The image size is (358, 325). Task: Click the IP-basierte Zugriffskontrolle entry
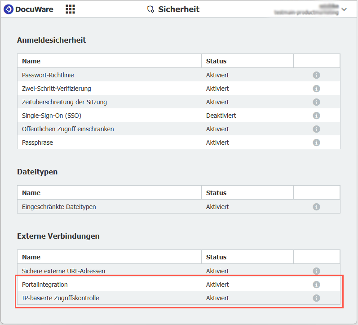(61, 298)
